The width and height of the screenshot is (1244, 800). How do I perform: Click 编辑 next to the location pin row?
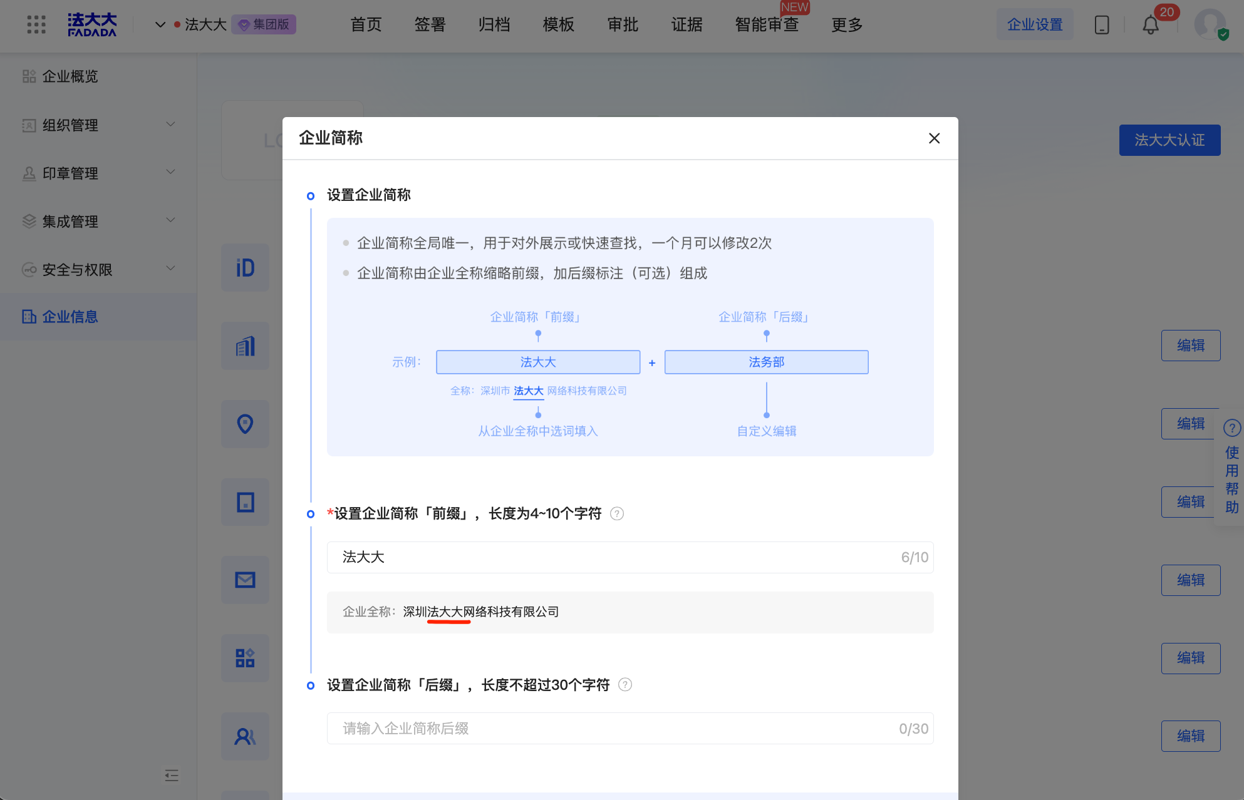tap(1190, 424)
